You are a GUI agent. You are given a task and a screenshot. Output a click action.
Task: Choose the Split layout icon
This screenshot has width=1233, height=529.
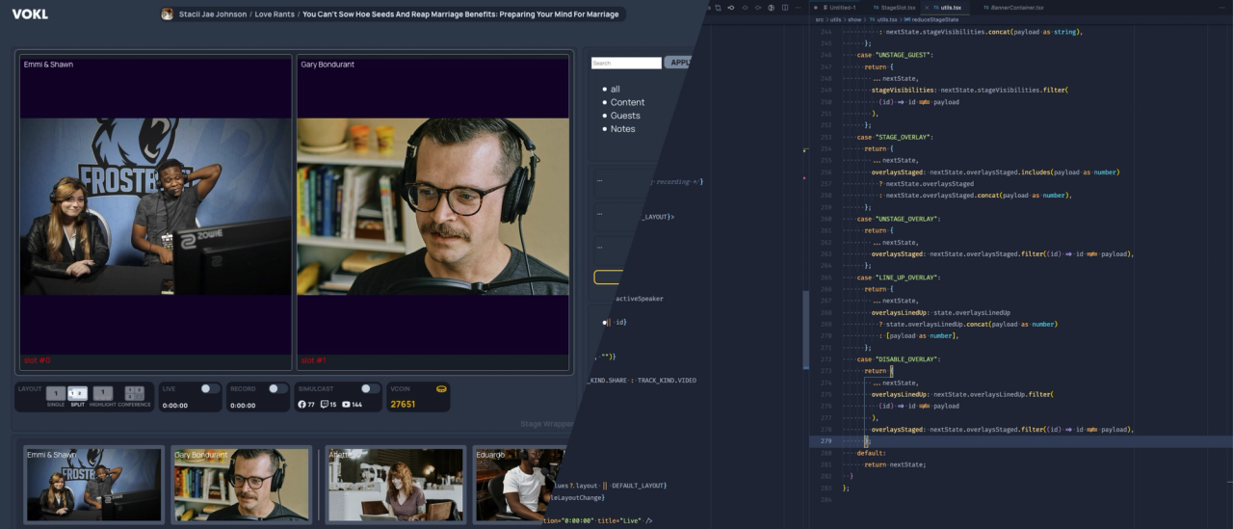tap(78, 393)
